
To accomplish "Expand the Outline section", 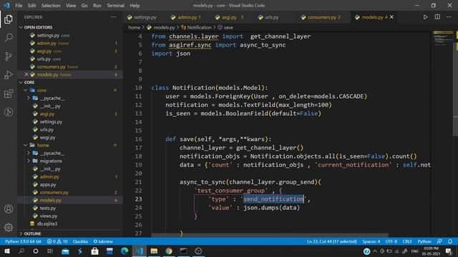I will [21, 233].
